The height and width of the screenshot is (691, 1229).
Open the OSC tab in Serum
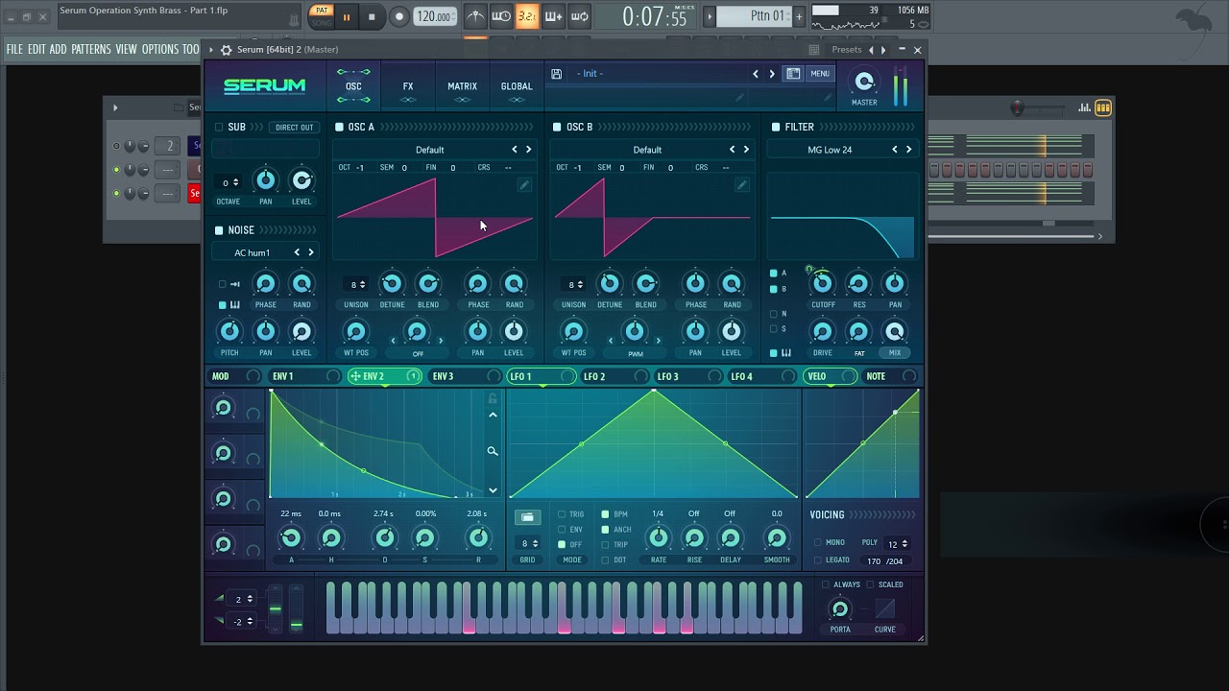click(353, 86)
